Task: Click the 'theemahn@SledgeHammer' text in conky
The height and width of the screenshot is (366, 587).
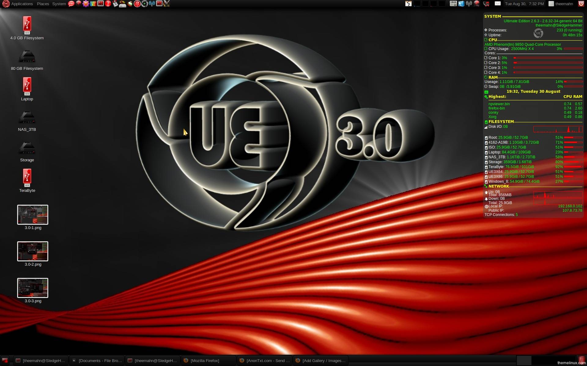Action: point(559,25)
